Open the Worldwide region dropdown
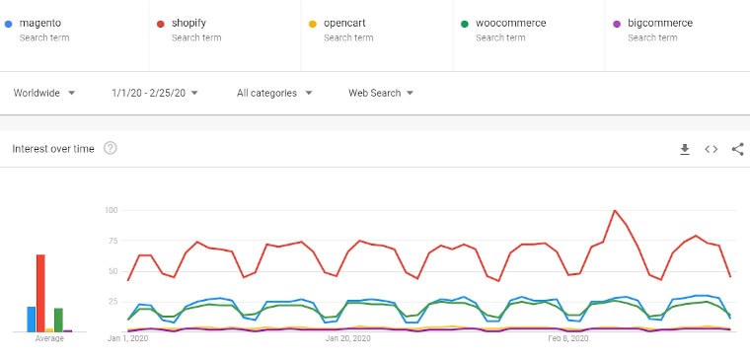750x359 pixels. coord(44,93)
